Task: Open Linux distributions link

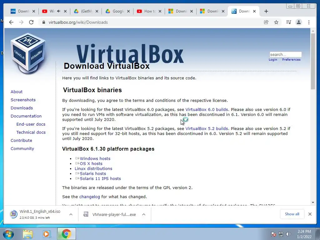Action: (x=93, y=168)
